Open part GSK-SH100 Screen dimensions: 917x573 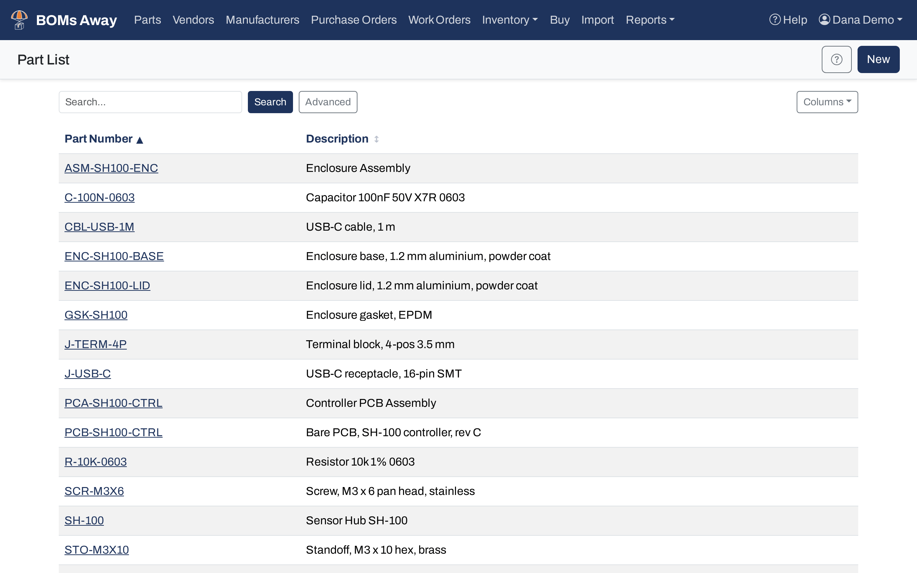click(x=96, y=315)
